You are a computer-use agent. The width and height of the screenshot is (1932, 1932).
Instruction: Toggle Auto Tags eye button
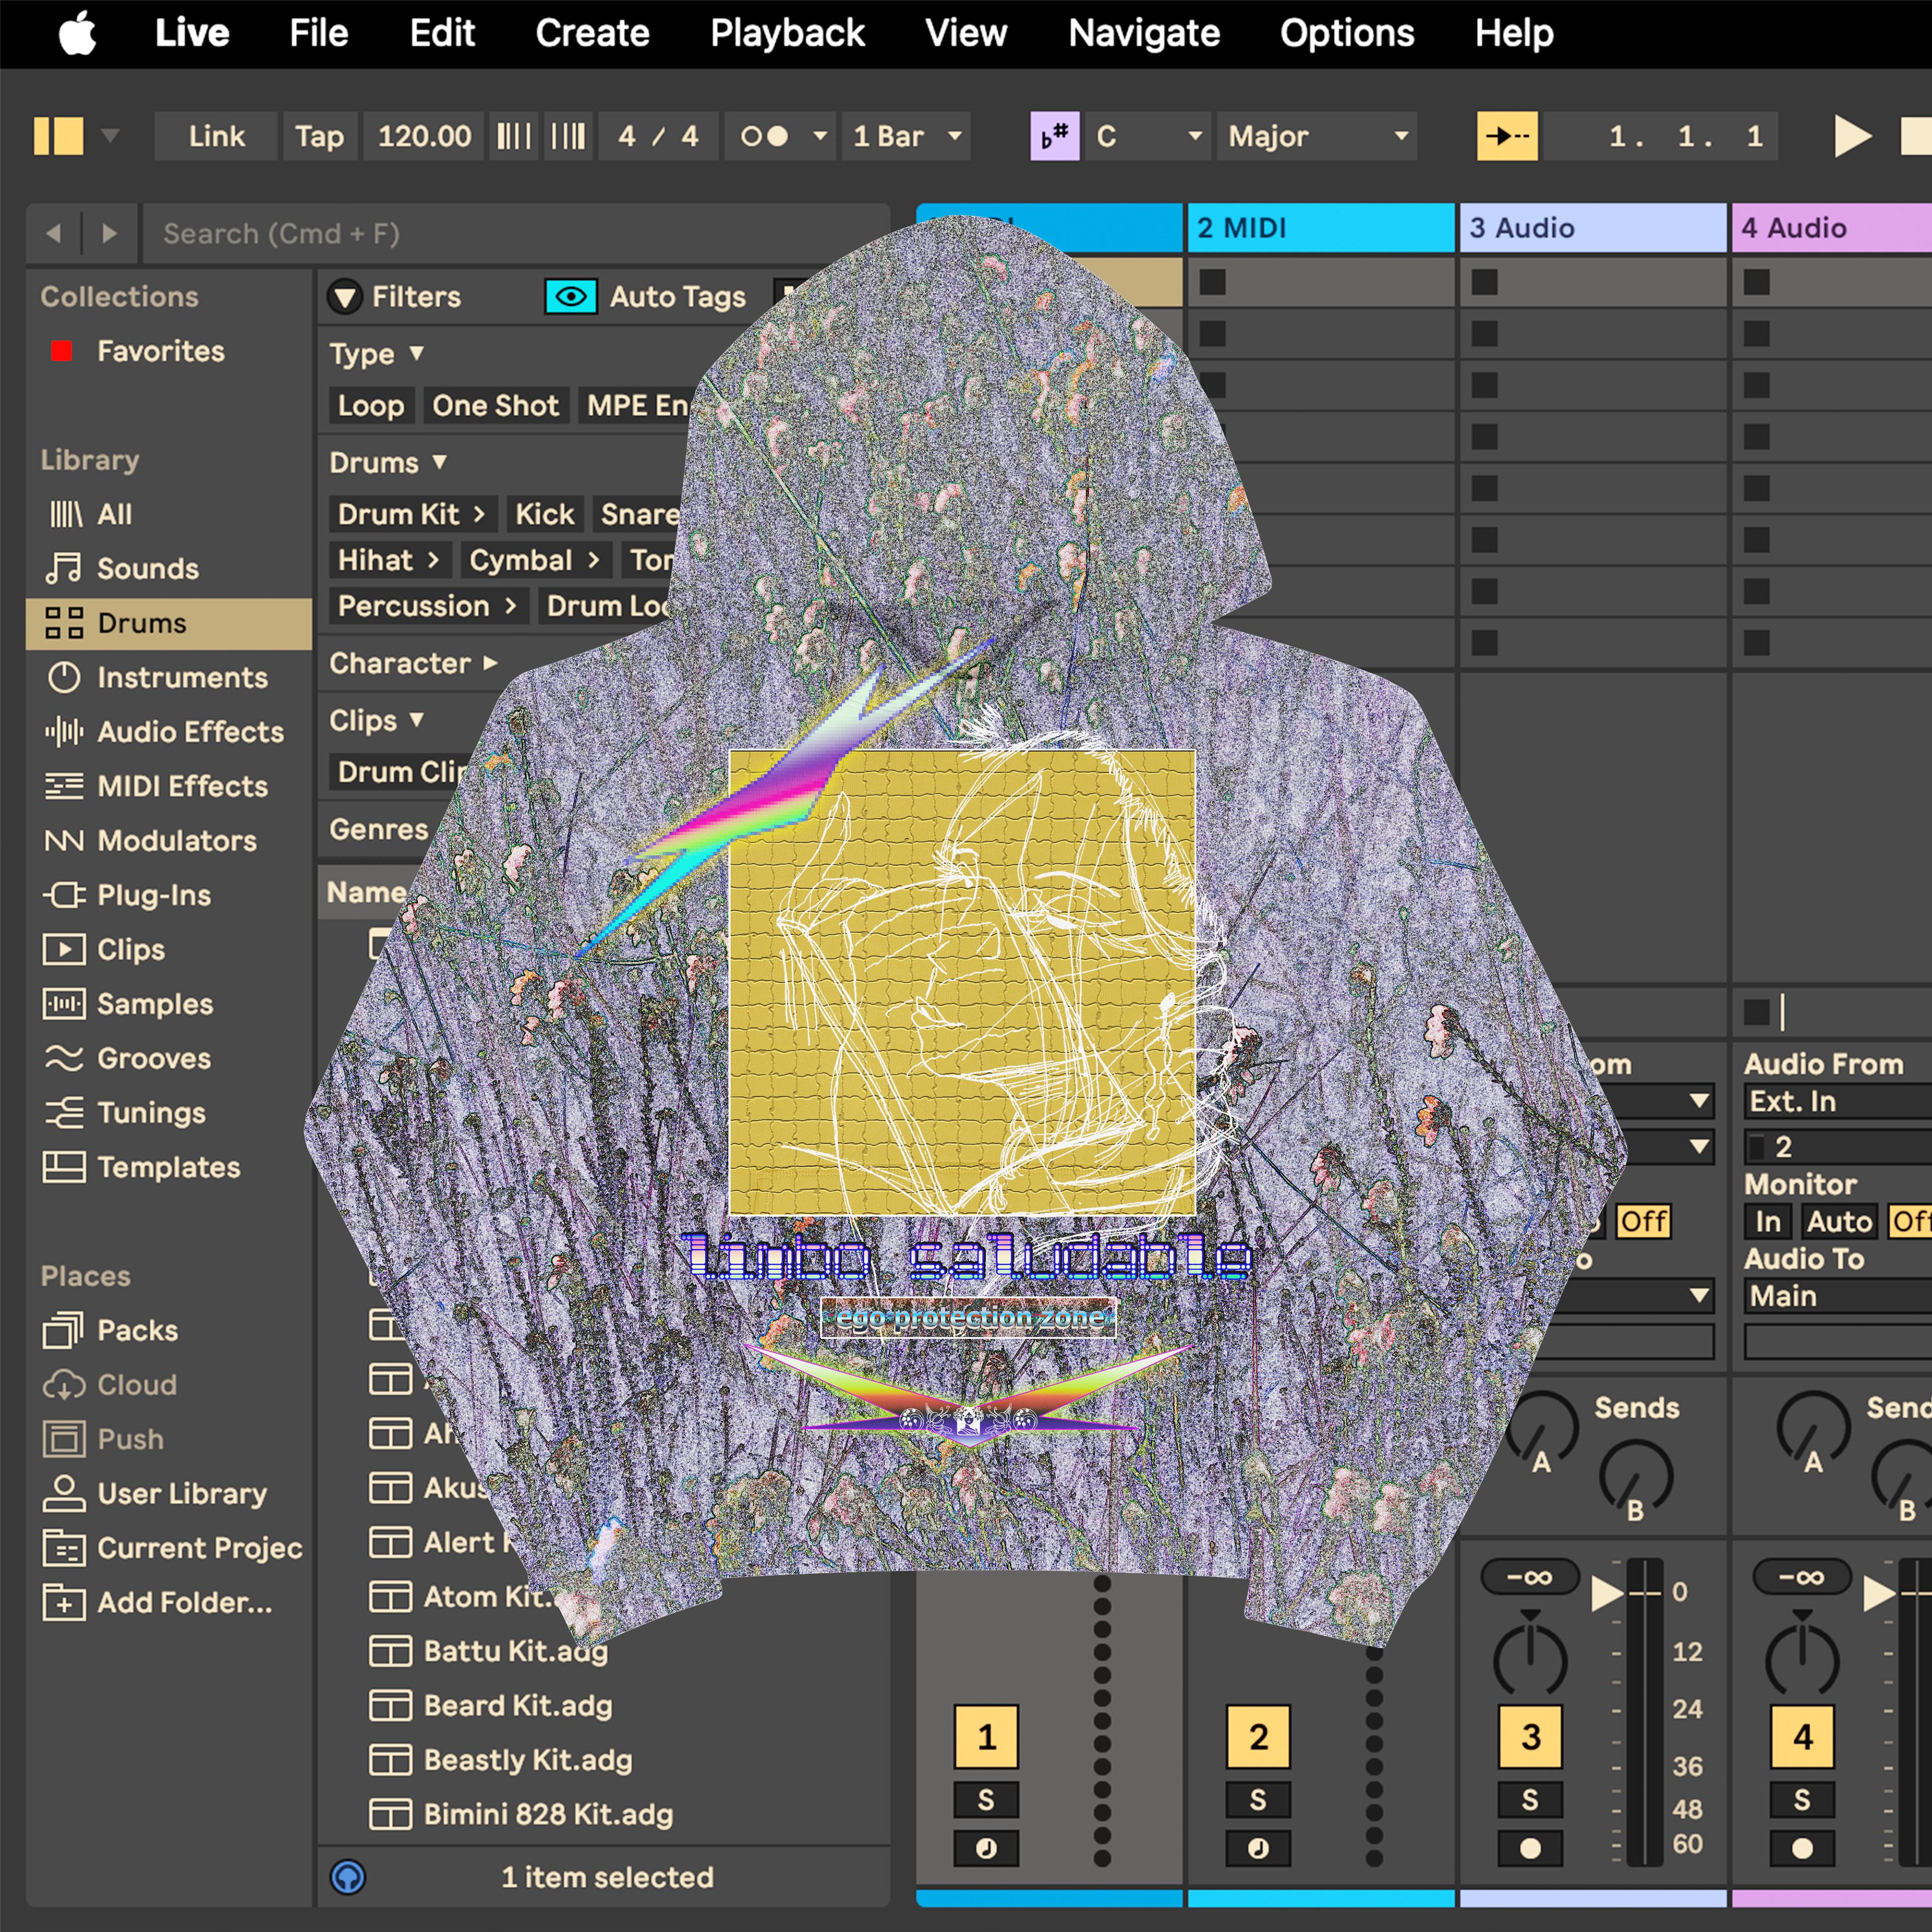click(x=571, y=296)
